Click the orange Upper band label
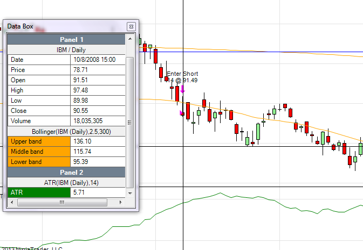The height and width of the screenshot is (250, 363). tap(39, 141)
